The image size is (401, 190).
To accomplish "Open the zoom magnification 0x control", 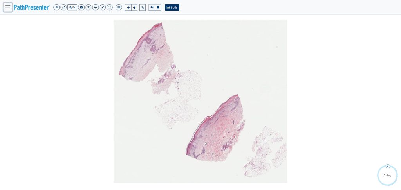I will point(72,7).
